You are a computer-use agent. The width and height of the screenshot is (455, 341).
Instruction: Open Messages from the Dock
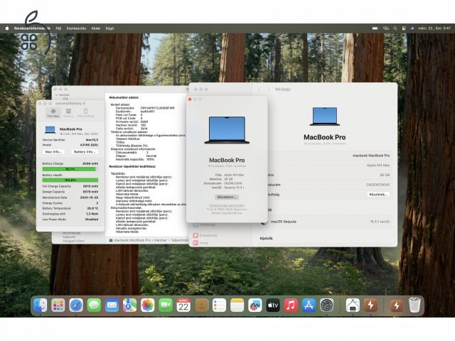point(94,305)
